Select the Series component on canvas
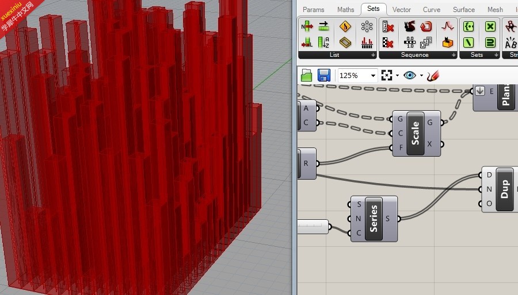Viewport: 518px width, 295px height. pos(374,219)
